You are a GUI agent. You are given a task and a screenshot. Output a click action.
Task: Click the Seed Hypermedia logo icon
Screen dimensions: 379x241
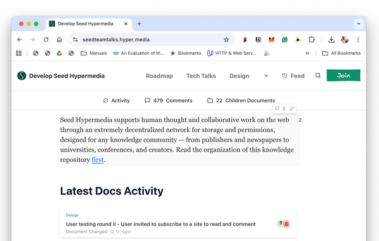point(22,76)
